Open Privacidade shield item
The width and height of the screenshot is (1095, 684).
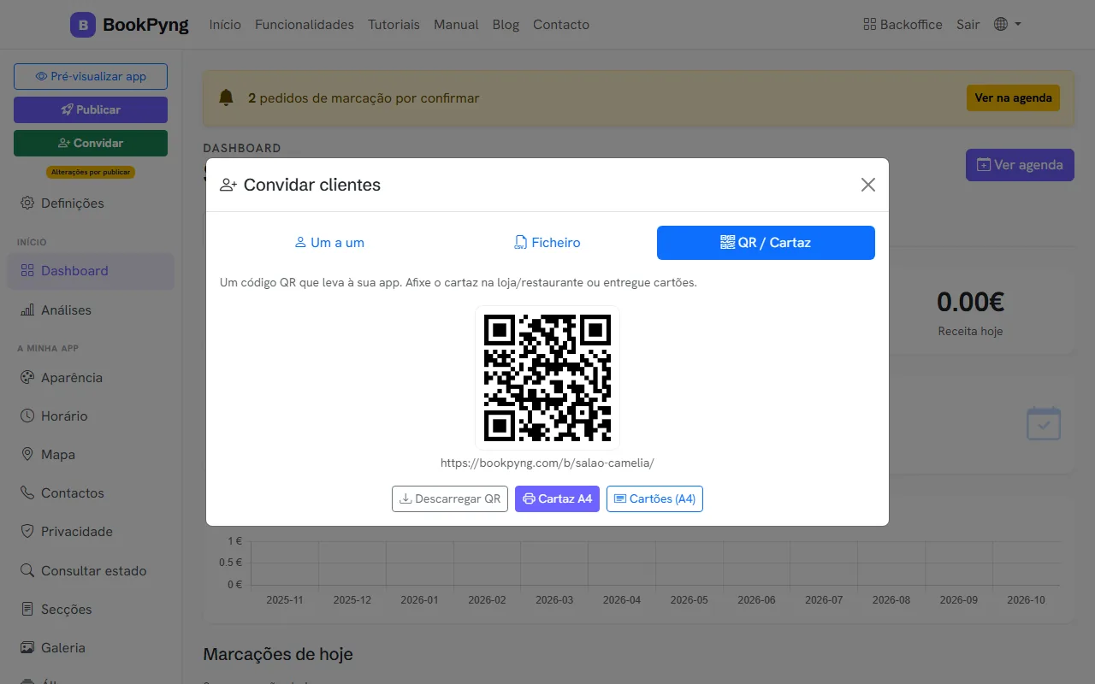point(91,532)
